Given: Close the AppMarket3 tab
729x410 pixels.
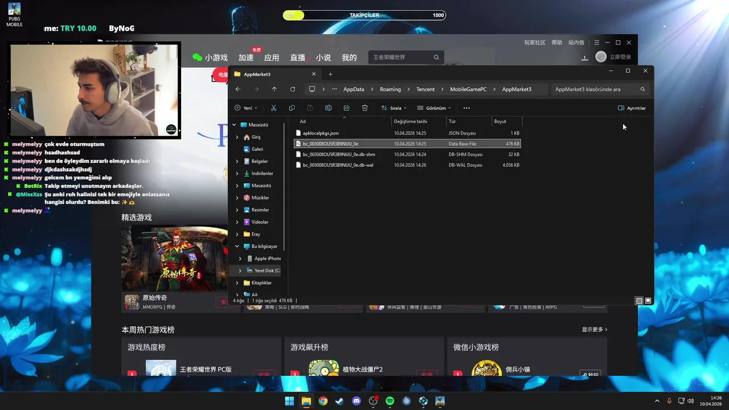Looking at the screenshot, I should point(313,74).
